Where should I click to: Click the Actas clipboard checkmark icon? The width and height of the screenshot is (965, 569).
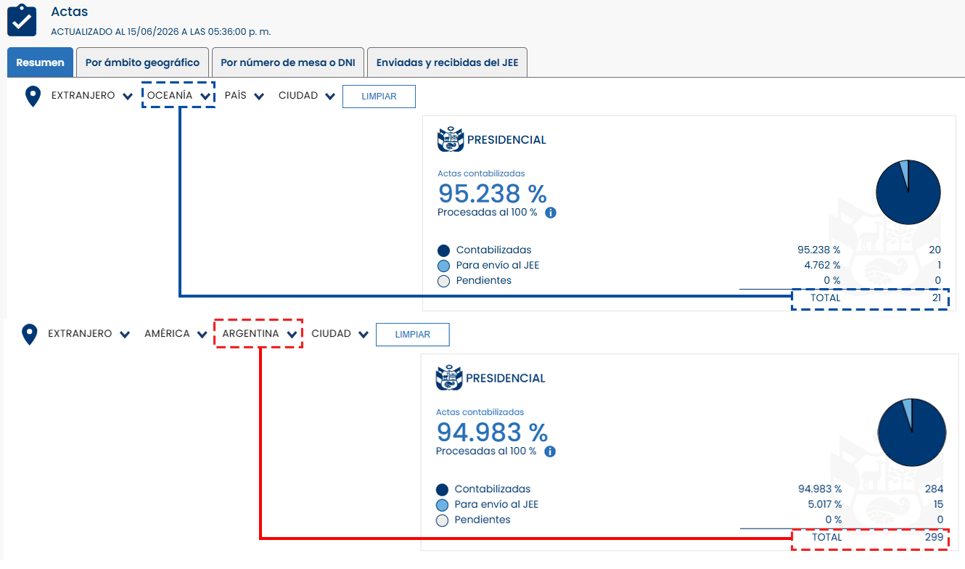22,20
